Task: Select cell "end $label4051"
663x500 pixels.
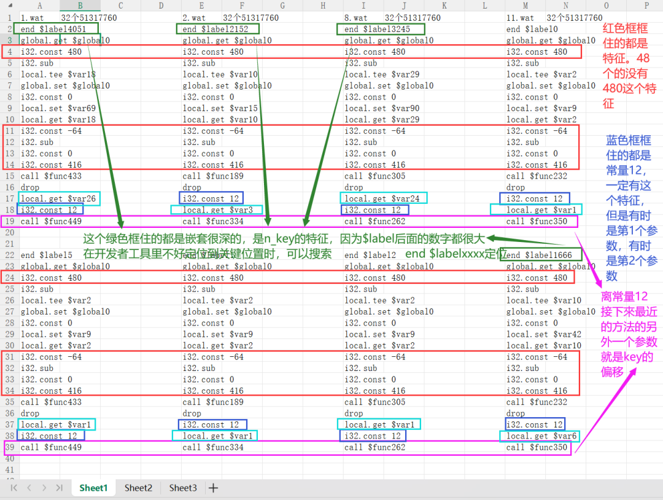Action: 53,29
